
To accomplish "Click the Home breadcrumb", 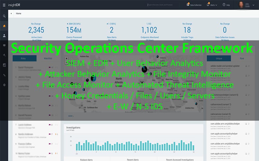I will click(18, 14).
